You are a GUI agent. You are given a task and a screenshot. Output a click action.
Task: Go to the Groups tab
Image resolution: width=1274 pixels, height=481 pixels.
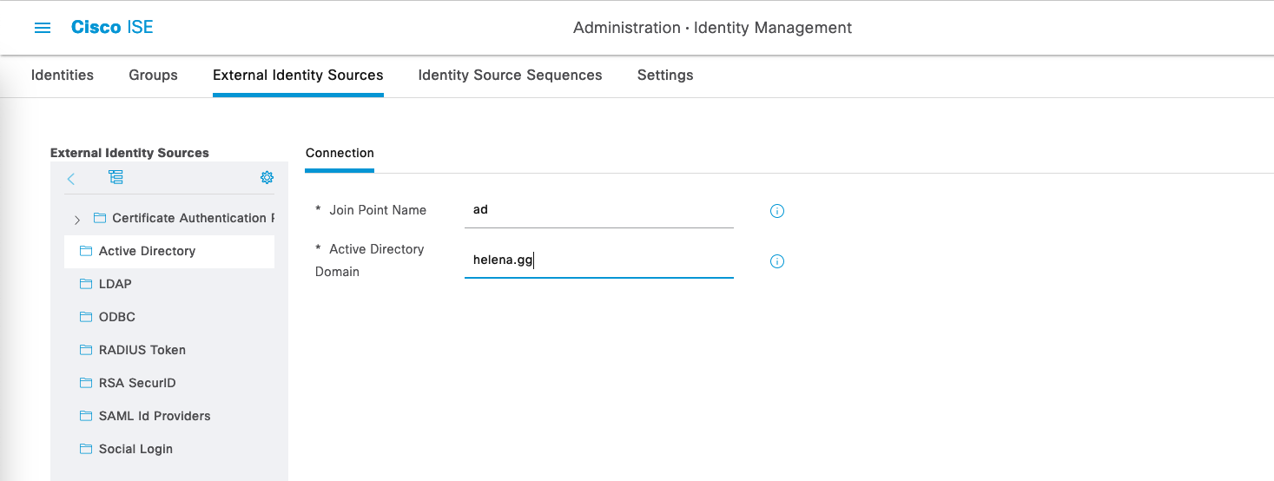(x=153, y=75)
